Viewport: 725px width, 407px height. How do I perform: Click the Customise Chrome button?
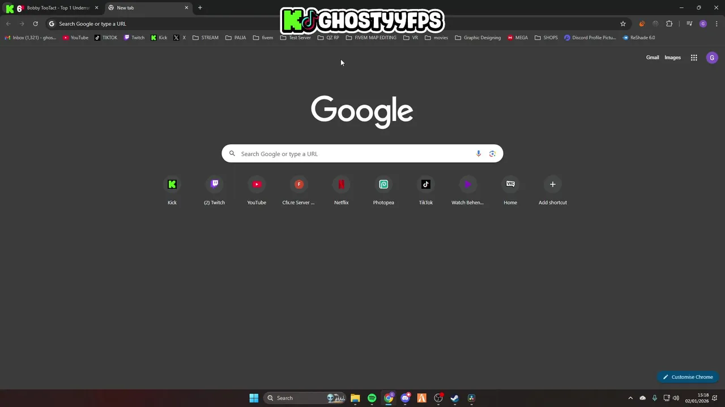(x=688, y=377)
